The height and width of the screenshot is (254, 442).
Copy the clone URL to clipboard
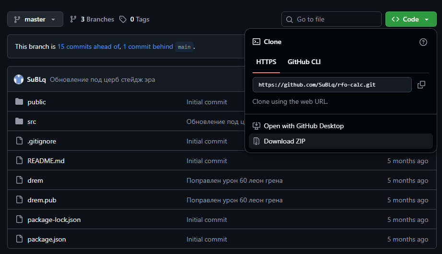[421, 85]
